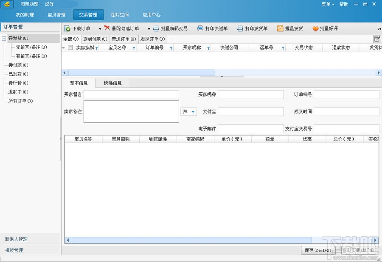Click the 重新下载此订单 button
Viewport: 382px width, 262px height.
pos(358,250)
